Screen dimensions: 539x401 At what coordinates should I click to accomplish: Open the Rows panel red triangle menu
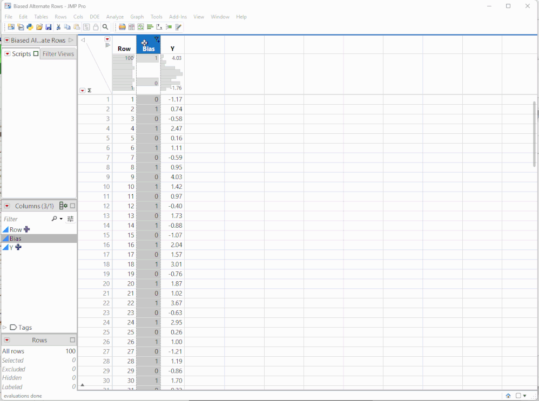click(x=6, y=340)
